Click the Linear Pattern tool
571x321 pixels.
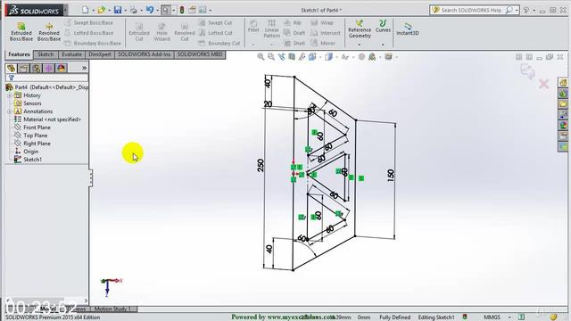[x=271, y=29]
